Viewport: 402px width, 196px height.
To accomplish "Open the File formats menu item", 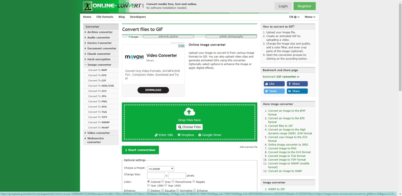I will 105,17.
